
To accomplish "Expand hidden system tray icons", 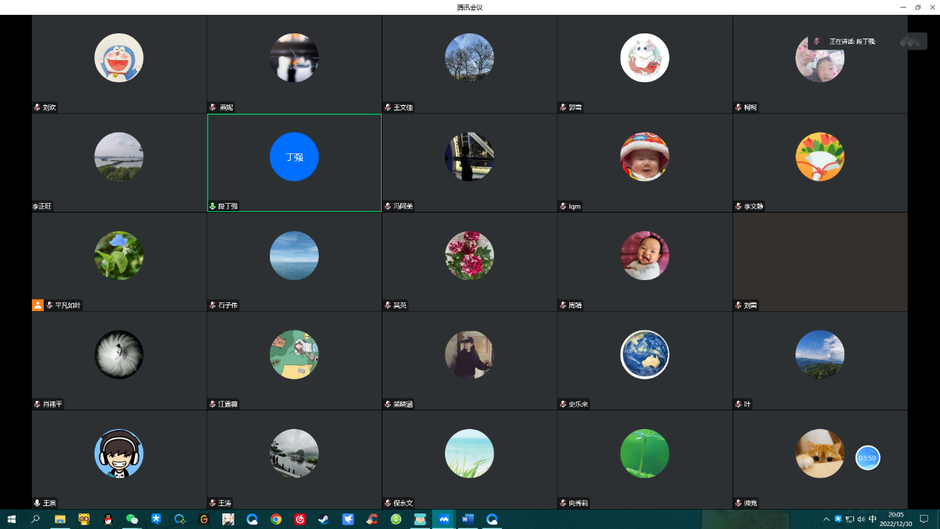I will point(827,519).
